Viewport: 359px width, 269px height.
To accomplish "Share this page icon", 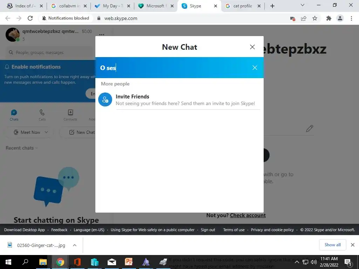I will 304,18.
